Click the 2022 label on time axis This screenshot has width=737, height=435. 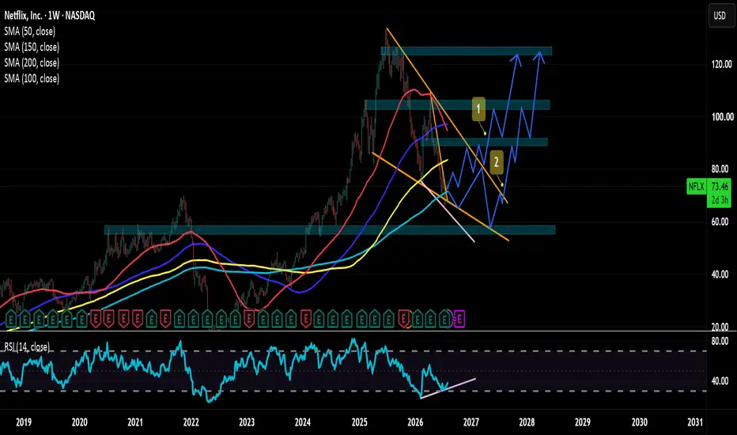[191, 422]
